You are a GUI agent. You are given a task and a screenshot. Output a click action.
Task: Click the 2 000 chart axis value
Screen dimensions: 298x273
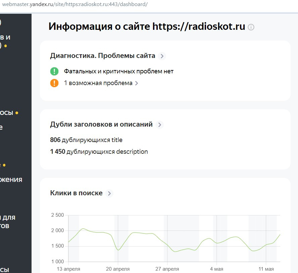click(58, 230)
